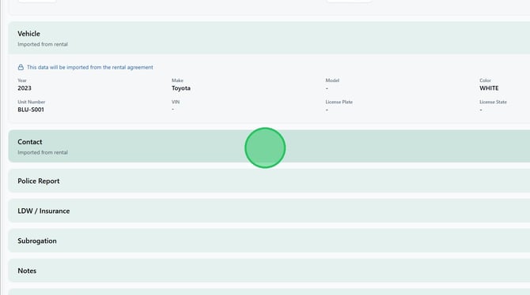Open the Notes section

point(269,271)
